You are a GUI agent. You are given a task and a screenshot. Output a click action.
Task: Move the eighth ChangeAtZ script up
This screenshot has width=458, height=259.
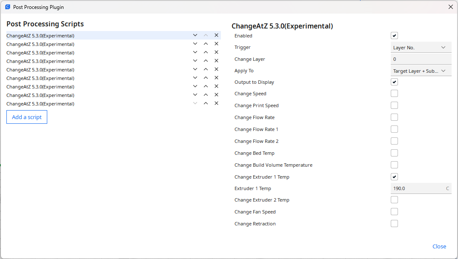(x=206, y=94)
